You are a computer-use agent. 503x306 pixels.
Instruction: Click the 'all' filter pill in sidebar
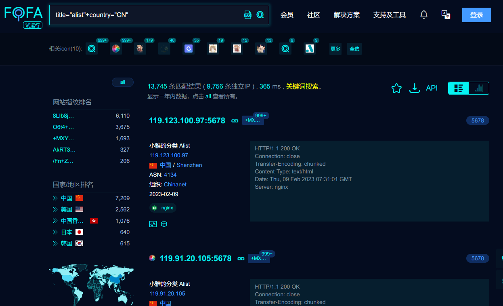click(x=123, y=82)
